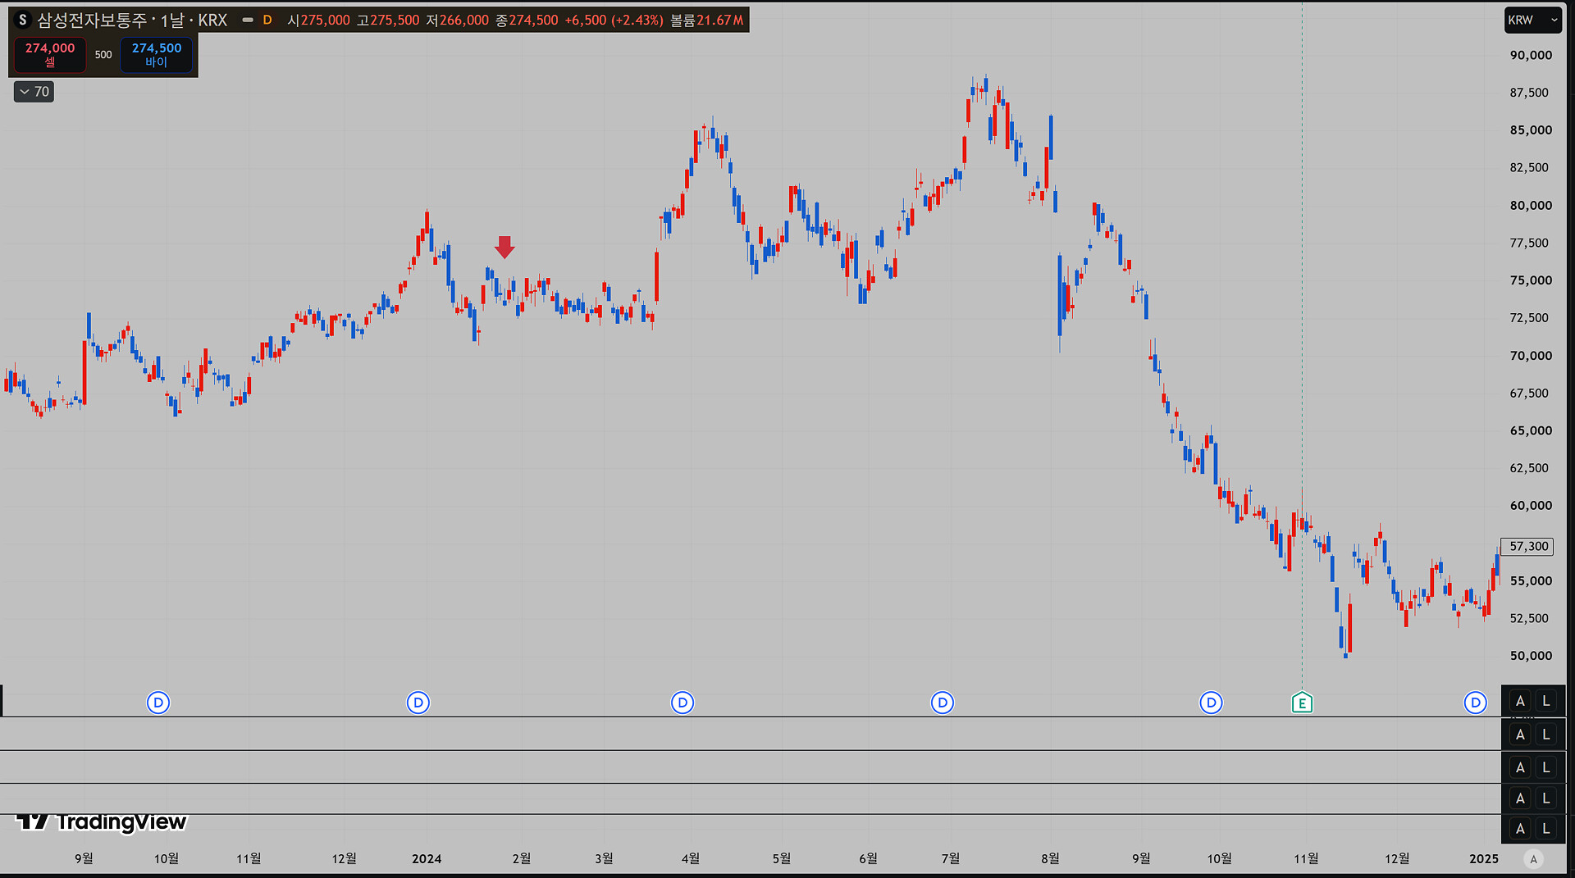Toggle auto scale (A) in the third pane
The height and width of the screenshot is (878, 1575).
click(1520, 767)
